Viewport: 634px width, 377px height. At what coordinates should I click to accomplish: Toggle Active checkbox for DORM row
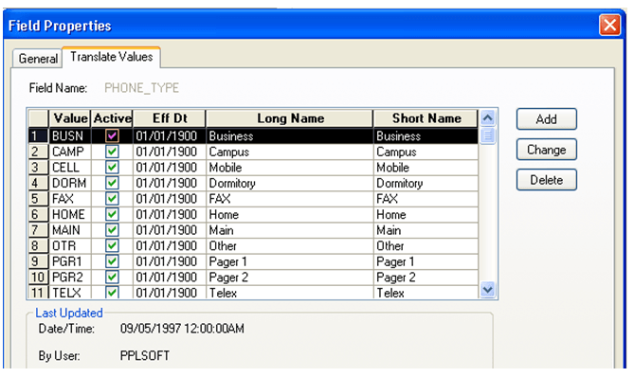click(x=112, y=183)
